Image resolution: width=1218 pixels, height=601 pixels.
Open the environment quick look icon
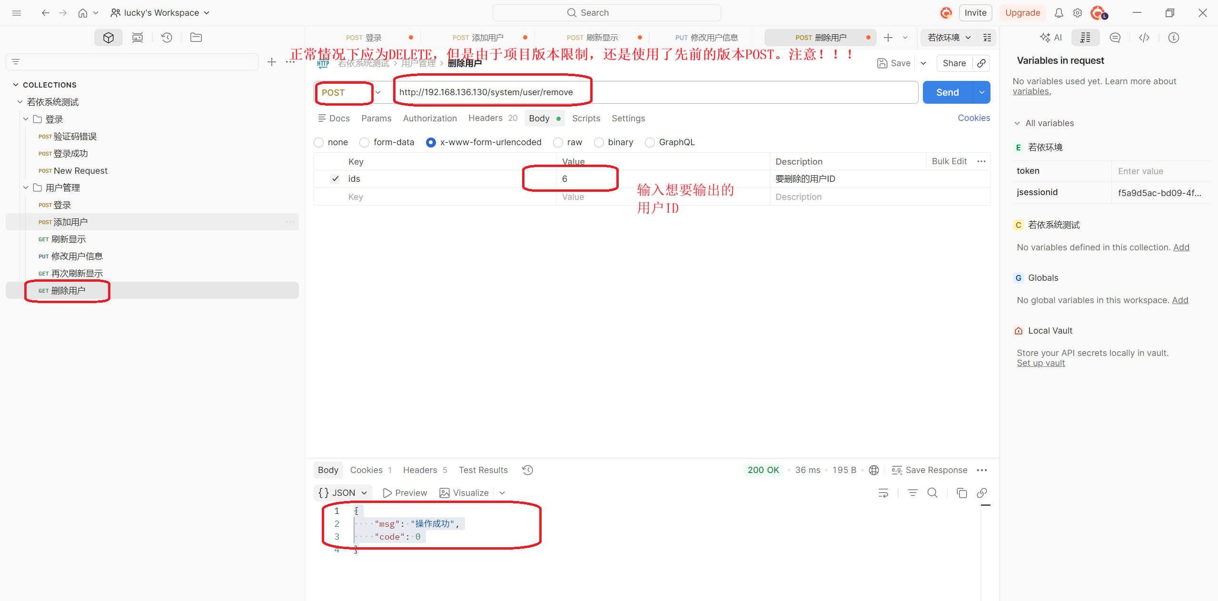988,38
